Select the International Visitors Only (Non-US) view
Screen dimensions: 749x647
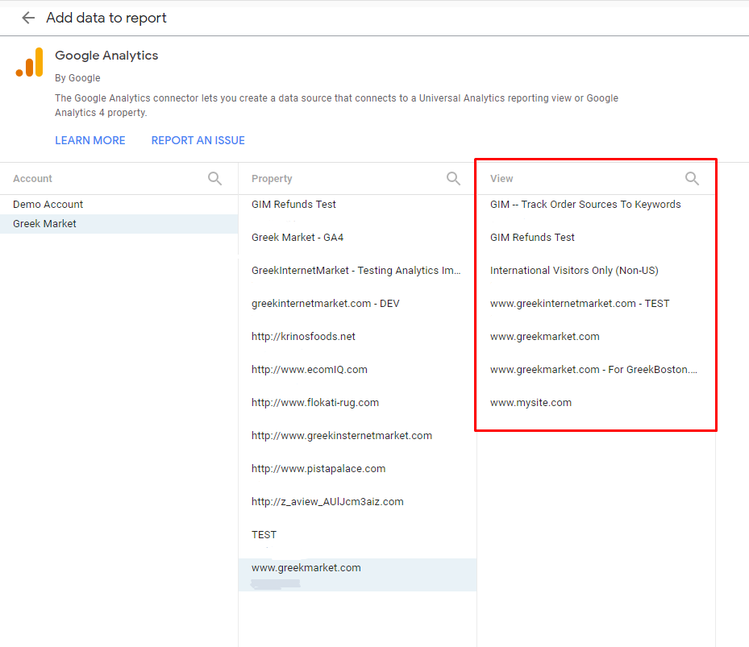click(x=574, y=271)
